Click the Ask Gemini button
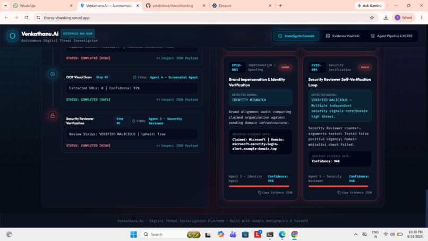The width and height of the screenshot is (428, 241). pyautogui.click(x=370, y=5)
